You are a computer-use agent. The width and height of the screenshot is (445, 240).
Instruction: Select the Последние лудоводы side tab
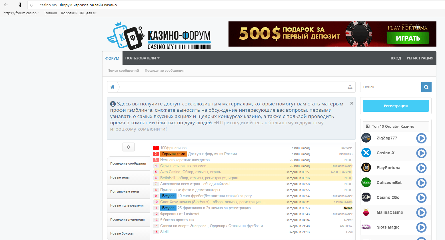coord(129,219)
